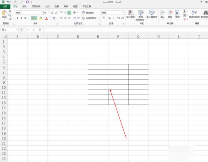Viewport: 208px width, 162px height.
Task: Click the Cut scissors icon
Action: [10, 11]
